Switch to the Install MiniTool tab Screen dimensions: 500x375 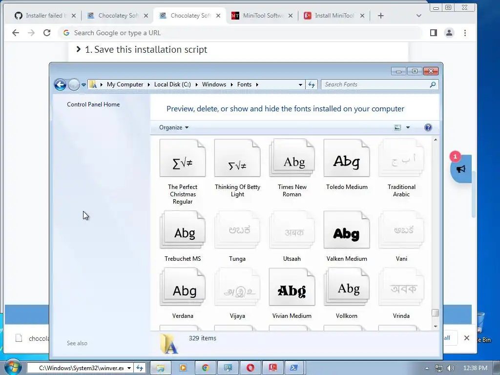click(334, 16)
